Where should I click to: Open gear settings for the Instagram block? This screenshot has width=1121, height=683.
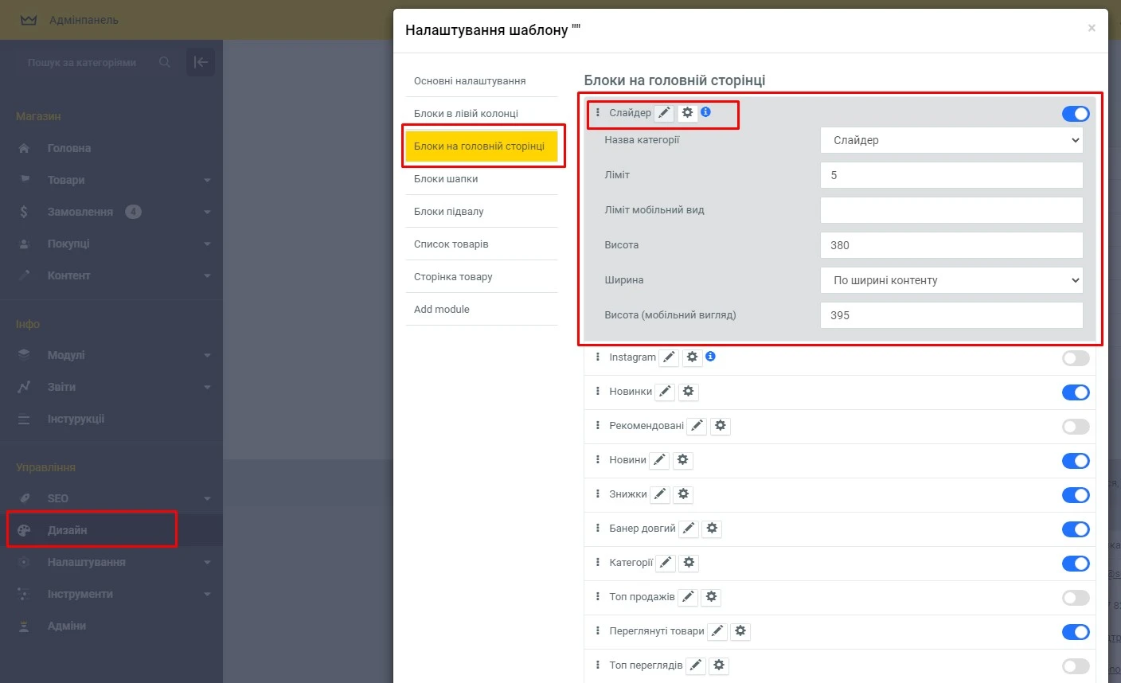pos(692,357)
